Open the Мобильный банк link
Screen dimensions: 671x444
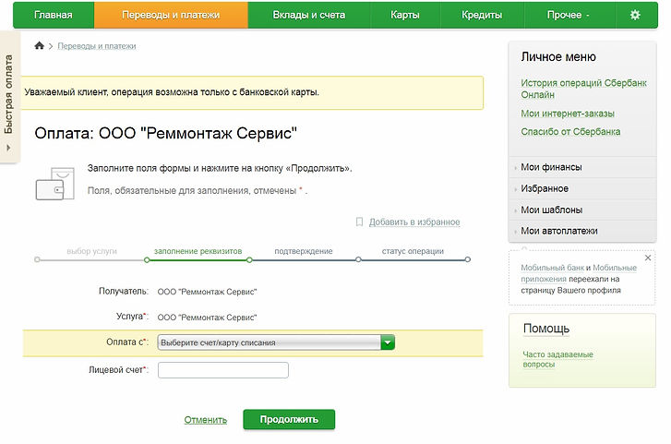553,268
